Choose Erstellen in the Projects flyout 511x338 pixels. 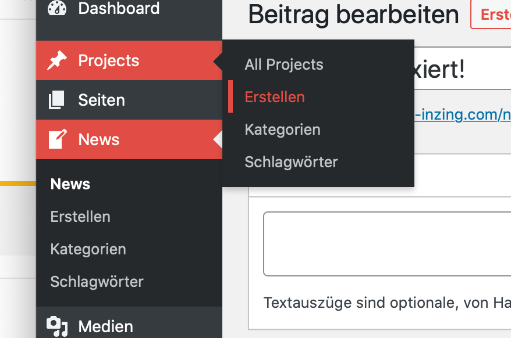275,97
